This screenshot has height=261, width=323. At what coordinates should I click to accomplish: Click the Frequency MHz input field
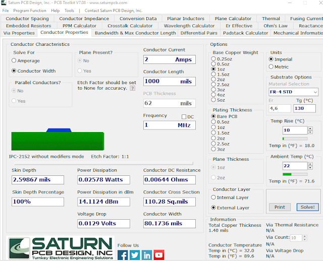(170, 125)
